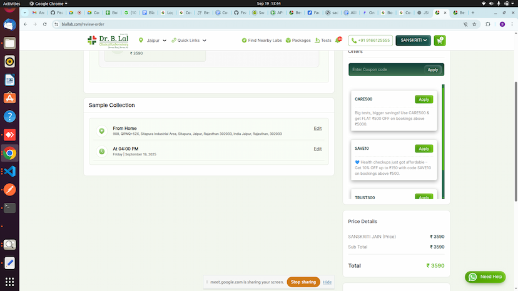This screenshot has height=291, width=518.
Task: Apply the SAVE10 coupon
Action: point(424,149)
